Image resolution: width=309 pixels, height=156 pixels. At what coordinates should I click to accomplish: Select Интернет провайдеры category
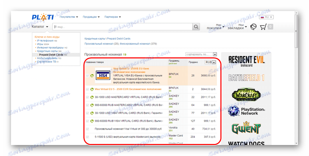click(x=50, y=47)
